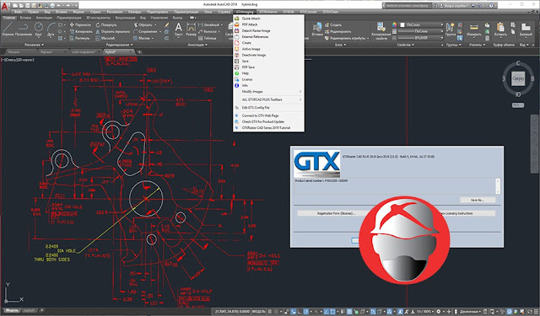Open ALL GTXRCAD PLUS Toolbars submenu

(x=268, y=99)
